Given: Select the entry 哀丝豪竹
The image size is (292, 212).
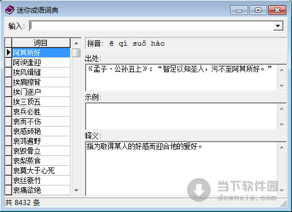Looking at the screenshot, I should tap(41, 180).
